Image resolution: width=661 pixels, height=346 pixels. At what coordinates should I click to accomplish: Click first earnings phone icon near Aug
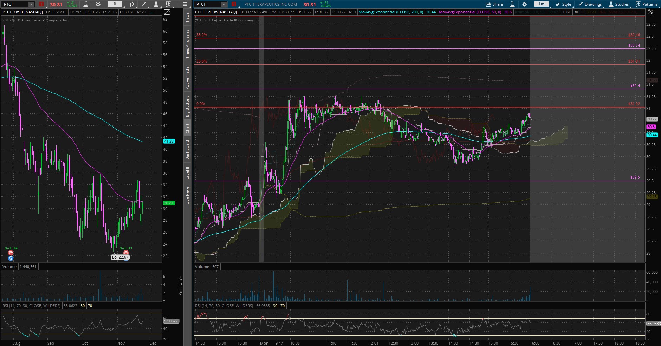tap(11, 253)
